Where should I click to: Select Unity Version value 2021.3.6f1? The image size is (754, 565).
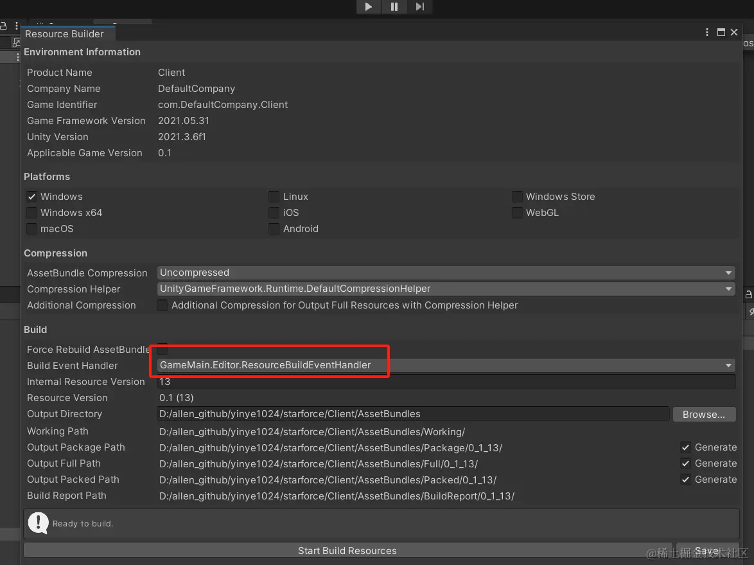pos(182,137)
